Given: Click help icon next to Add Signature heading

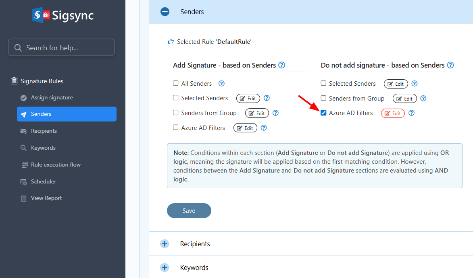Looking at the screenshot, I should 282,65.
